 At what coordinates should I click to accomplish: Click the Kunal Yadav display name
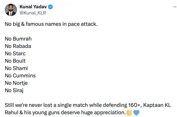[x=33, y=7]
